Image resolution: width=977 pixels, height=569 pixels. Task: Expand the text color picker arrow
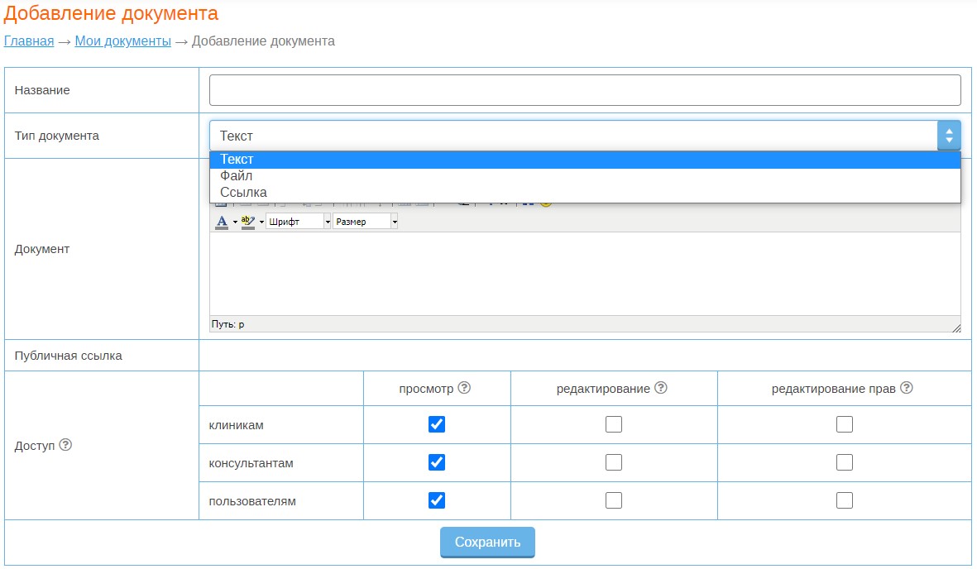click(235, 222)
